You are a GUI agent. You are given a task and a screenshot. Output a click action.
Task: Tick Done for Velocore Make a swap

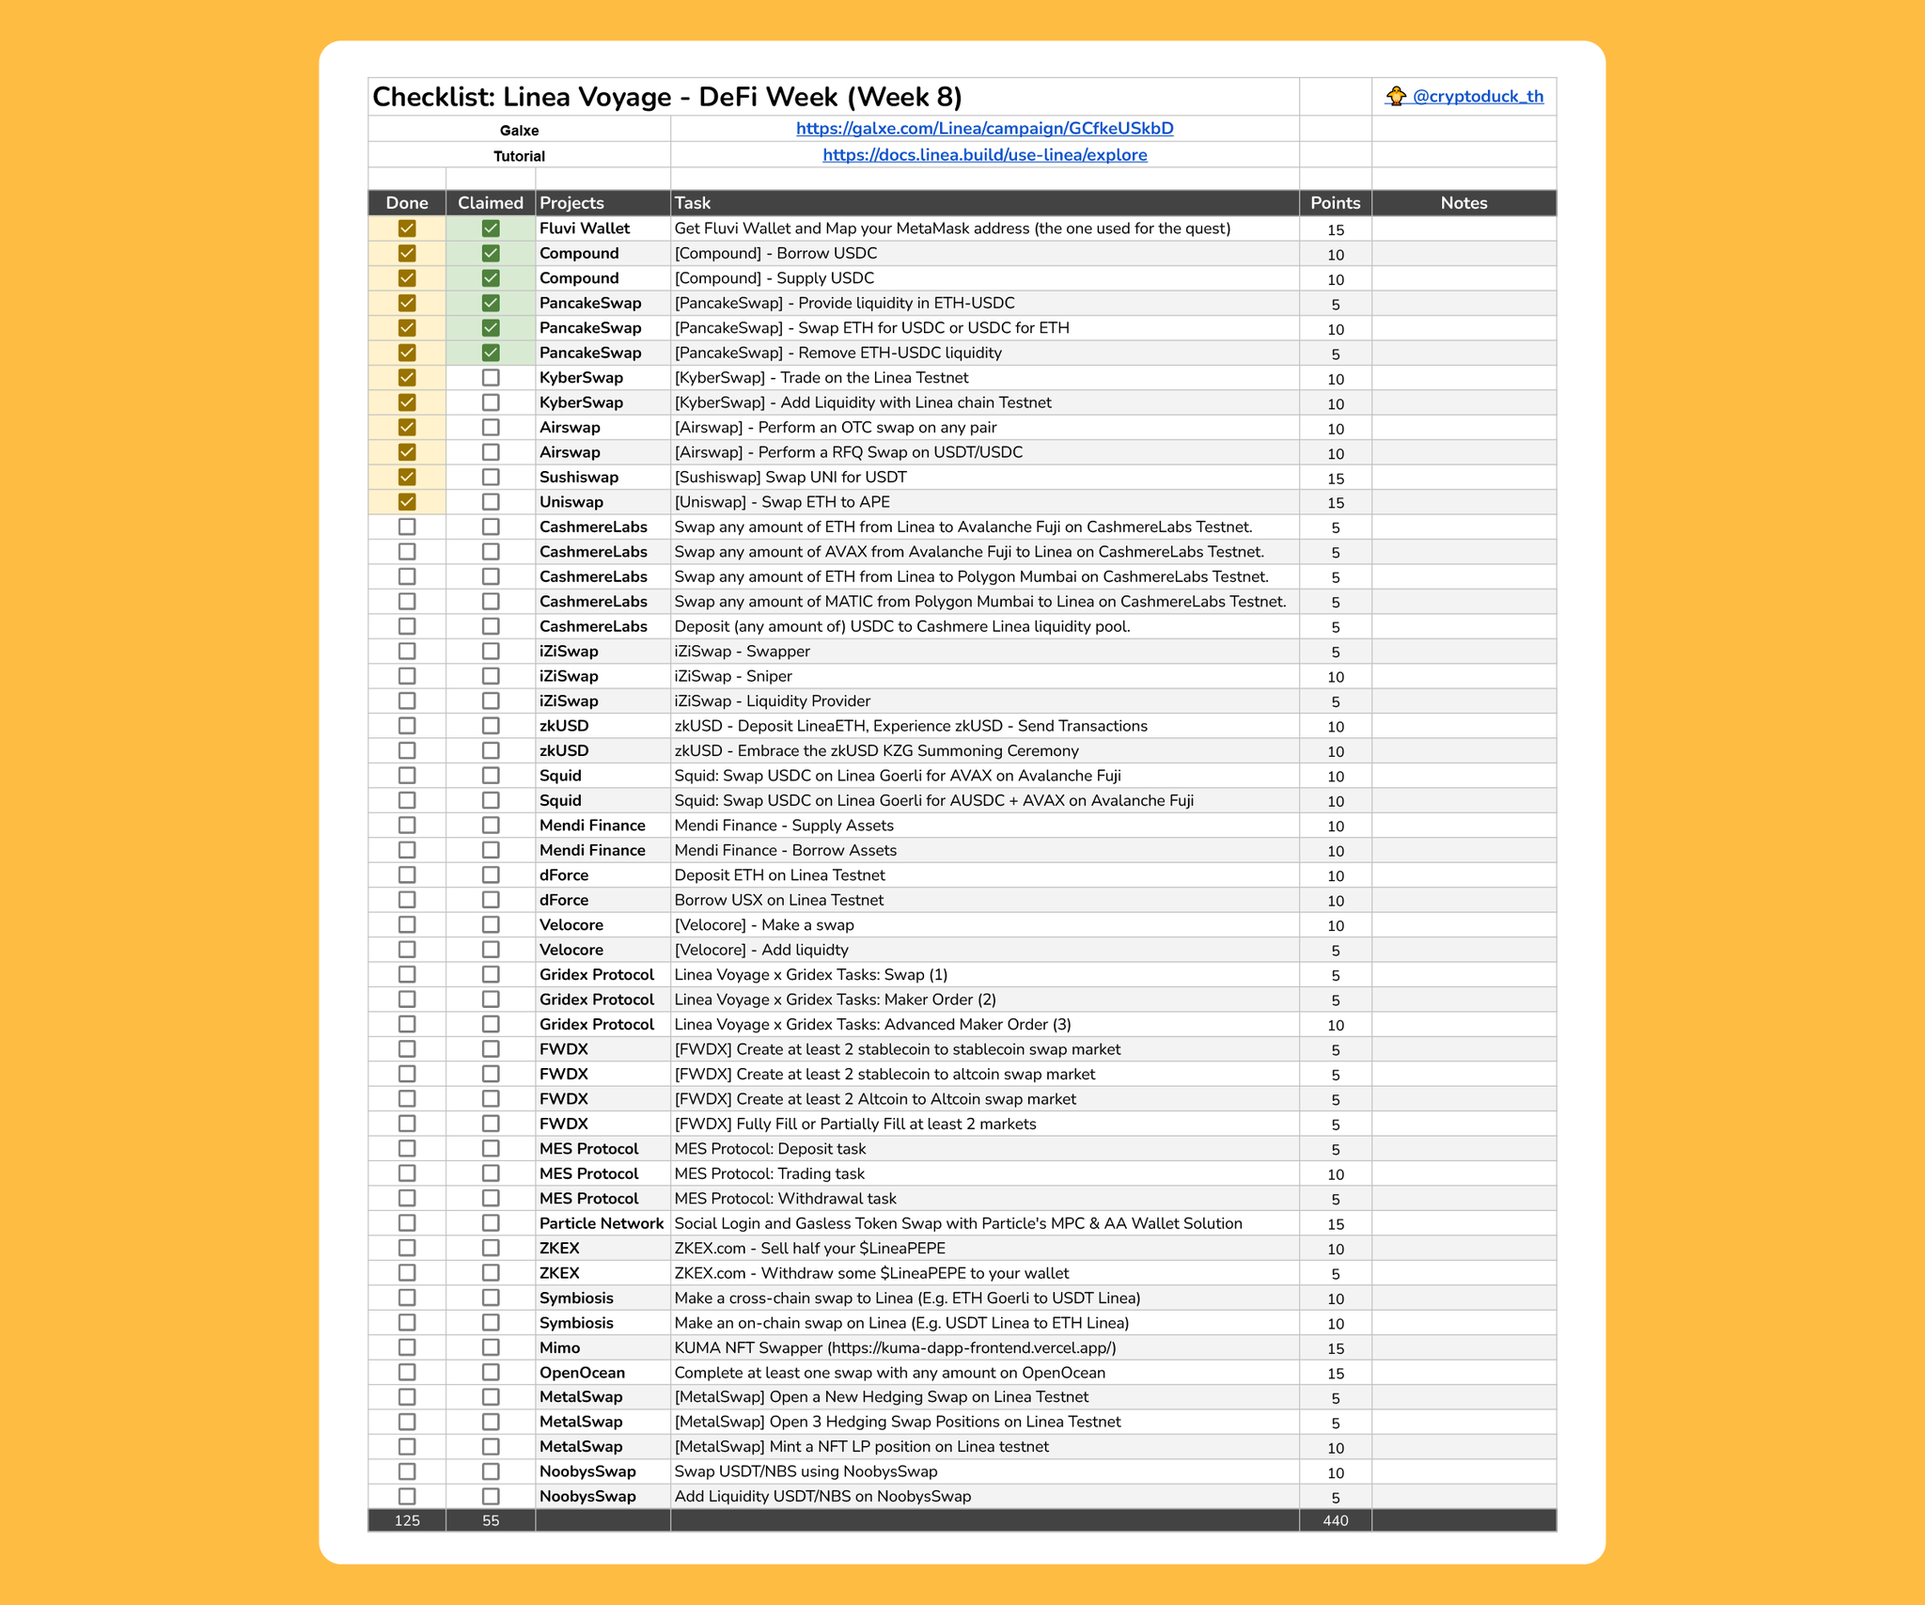pyautogui.click(x=407, y=925)
